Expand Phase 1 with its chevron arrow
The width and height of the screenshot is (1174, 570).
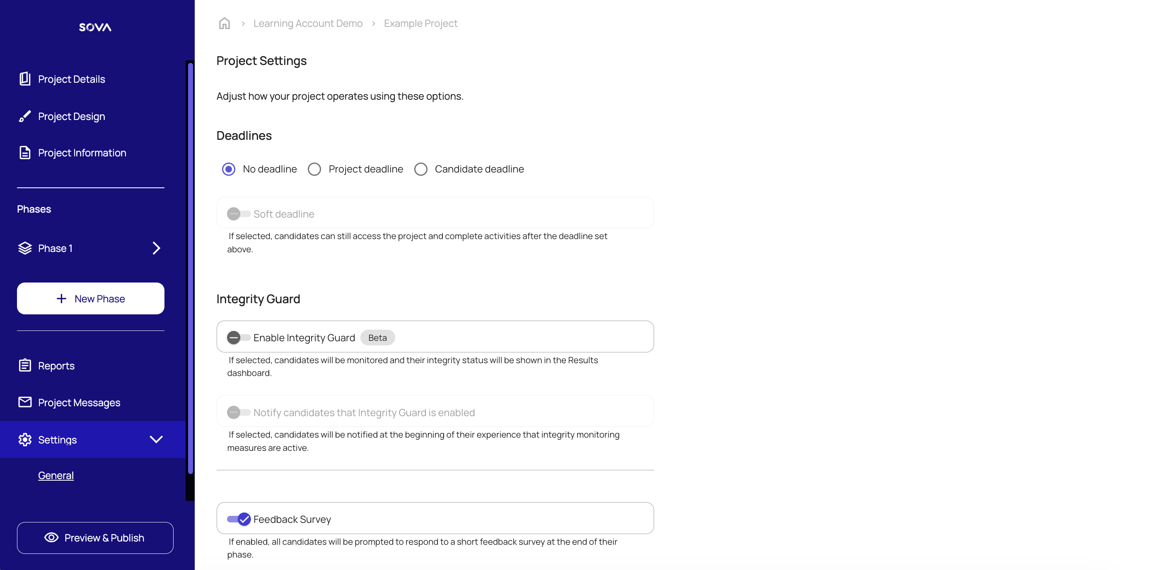[156, 248]
